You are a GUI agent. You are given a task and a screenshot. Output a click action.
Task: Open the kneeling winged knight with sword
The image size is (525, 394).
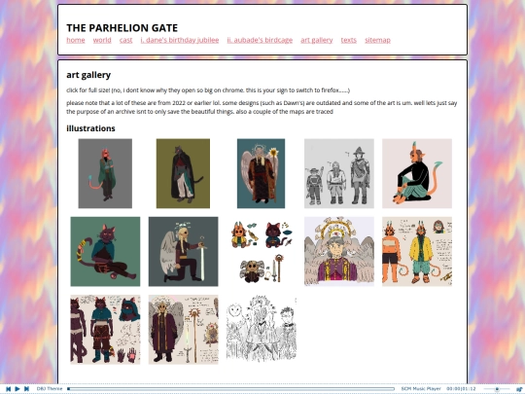click(183, 252)
